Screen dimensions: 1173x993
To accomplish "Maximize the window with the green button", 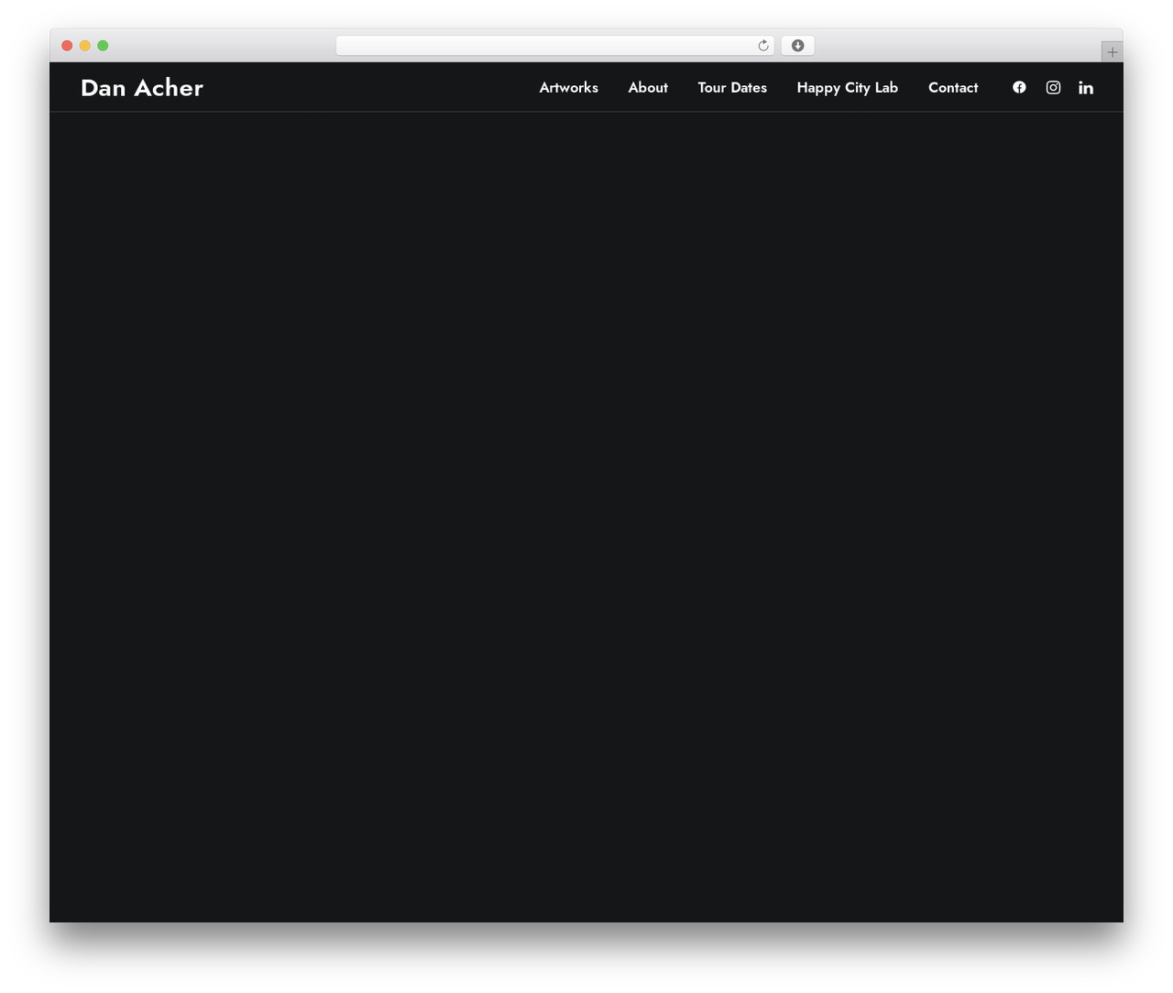I will tap(103, 46).
